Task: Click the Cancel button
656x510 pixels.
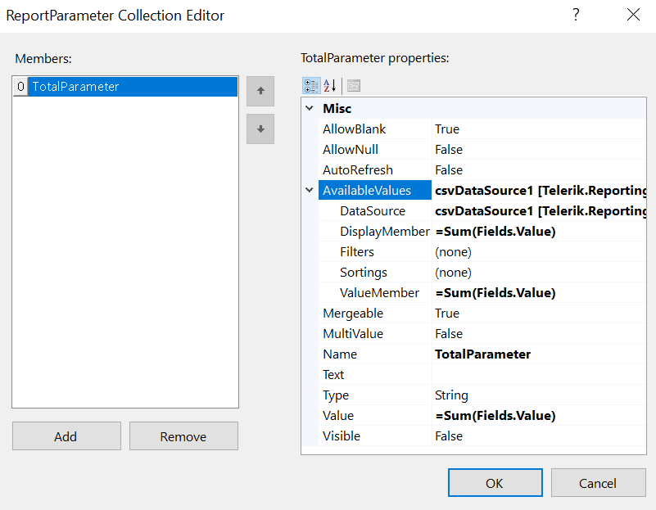Action: tap(597, 483)
